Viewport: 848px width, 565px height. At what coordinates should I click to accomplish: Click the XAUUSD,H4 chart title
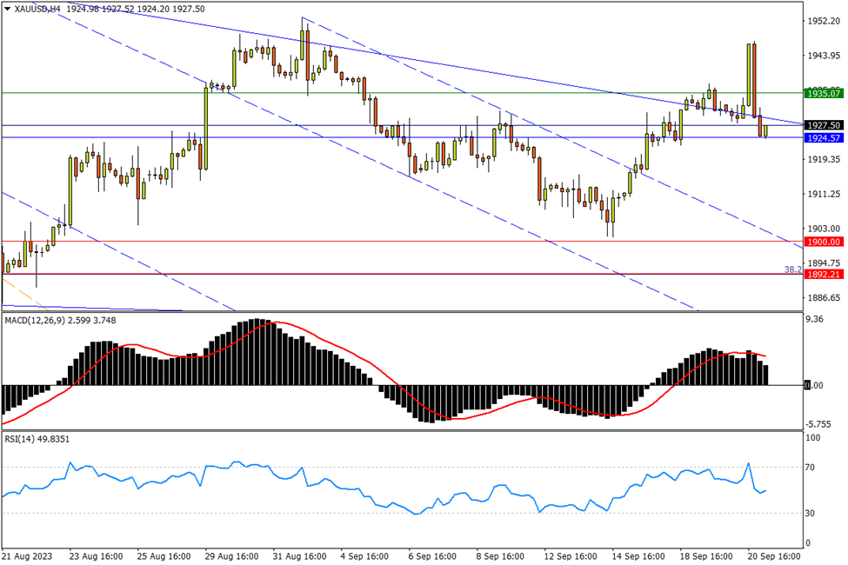point(37,9)
